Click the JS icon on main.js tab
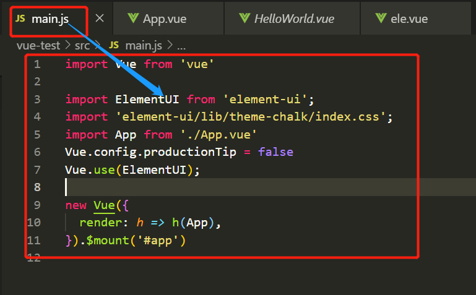 [20, 19]
